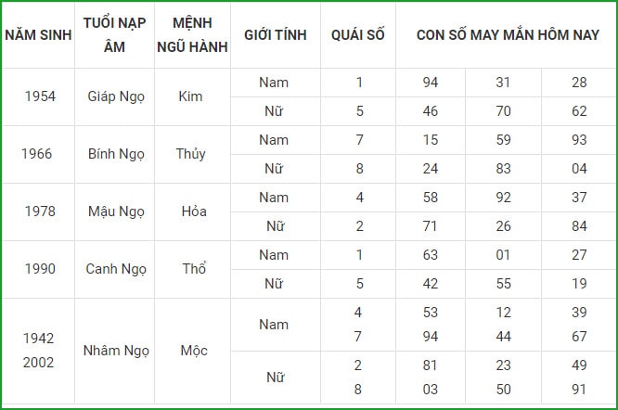Select the Bính Ngọ cell

click(x=116, y=154)
